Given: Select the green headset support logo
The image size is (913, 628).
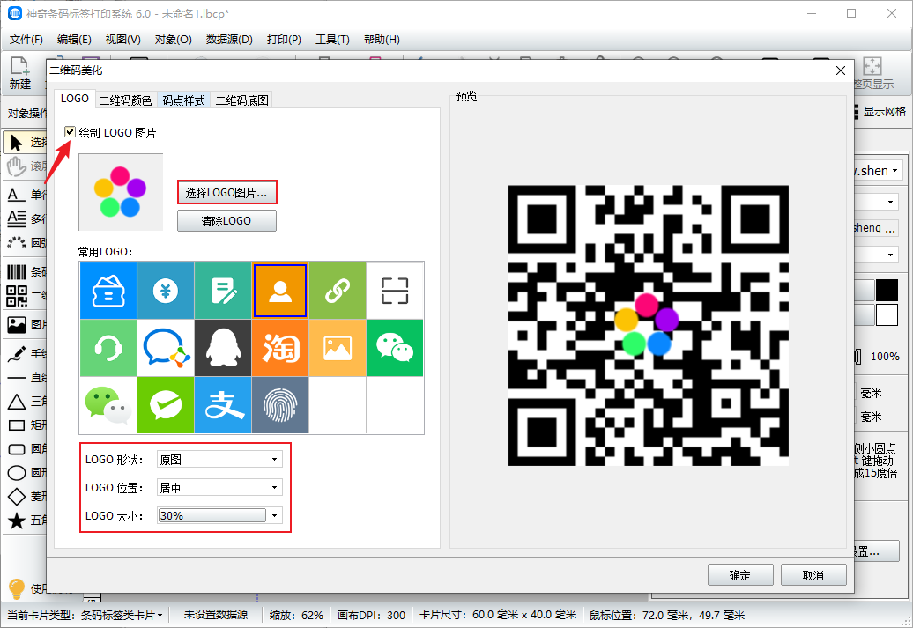Looking at the screenshot, I should (x=108, y=348).
